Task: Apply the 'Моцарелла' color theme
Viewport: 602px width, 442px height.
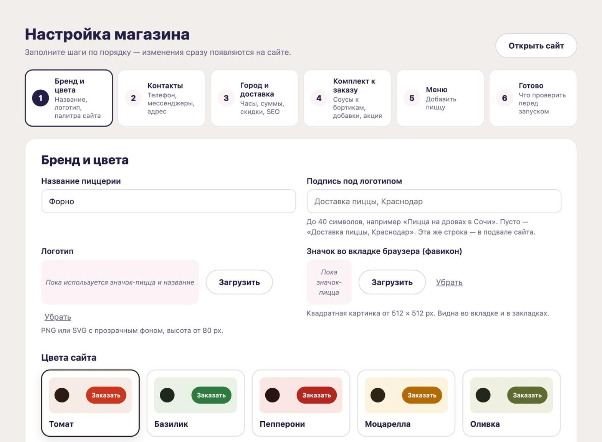Action: click(x=406, y=403)
